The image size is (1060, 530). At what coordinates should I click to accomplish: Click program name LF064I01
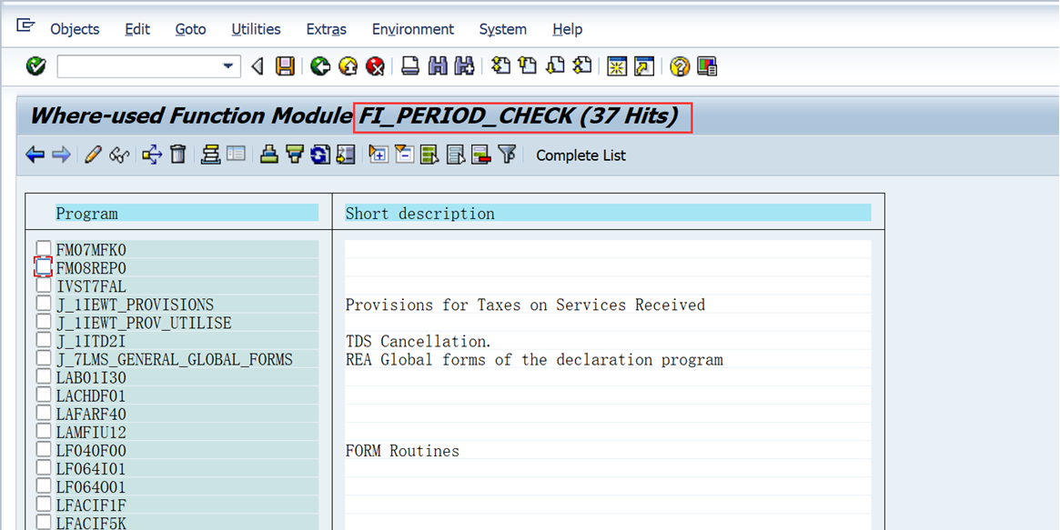(91, 468)
